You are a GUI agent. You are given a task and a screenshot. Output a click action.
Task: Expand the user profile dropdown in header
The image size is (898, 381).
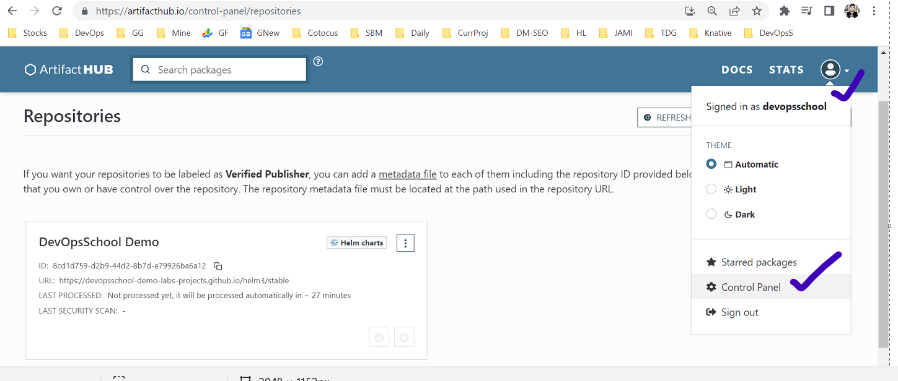click(x=834, y=70)
